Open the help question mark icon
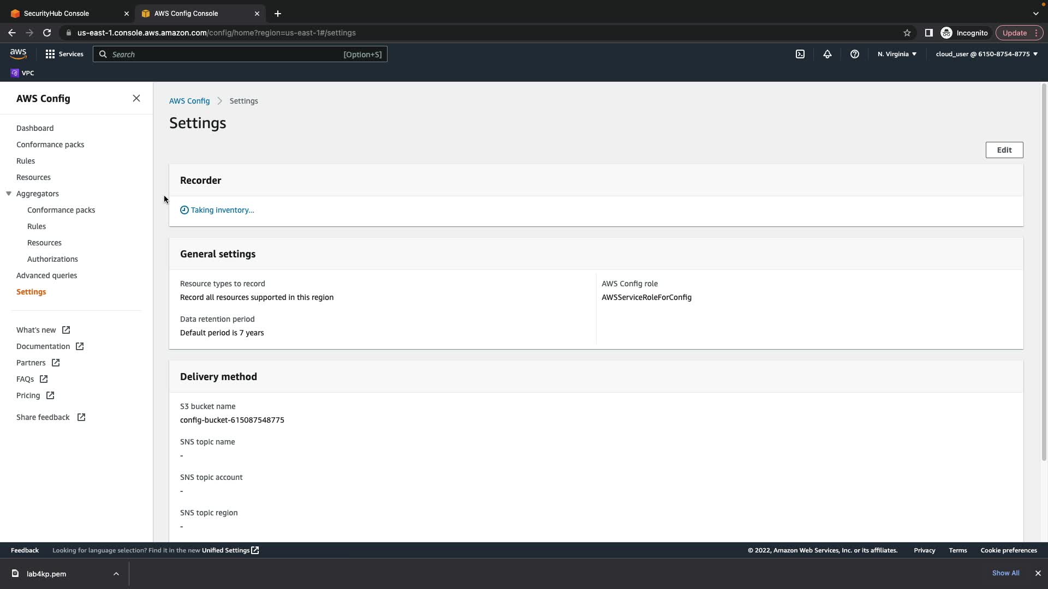This screenshot has width=1048, height=589. tap(854, 54)
